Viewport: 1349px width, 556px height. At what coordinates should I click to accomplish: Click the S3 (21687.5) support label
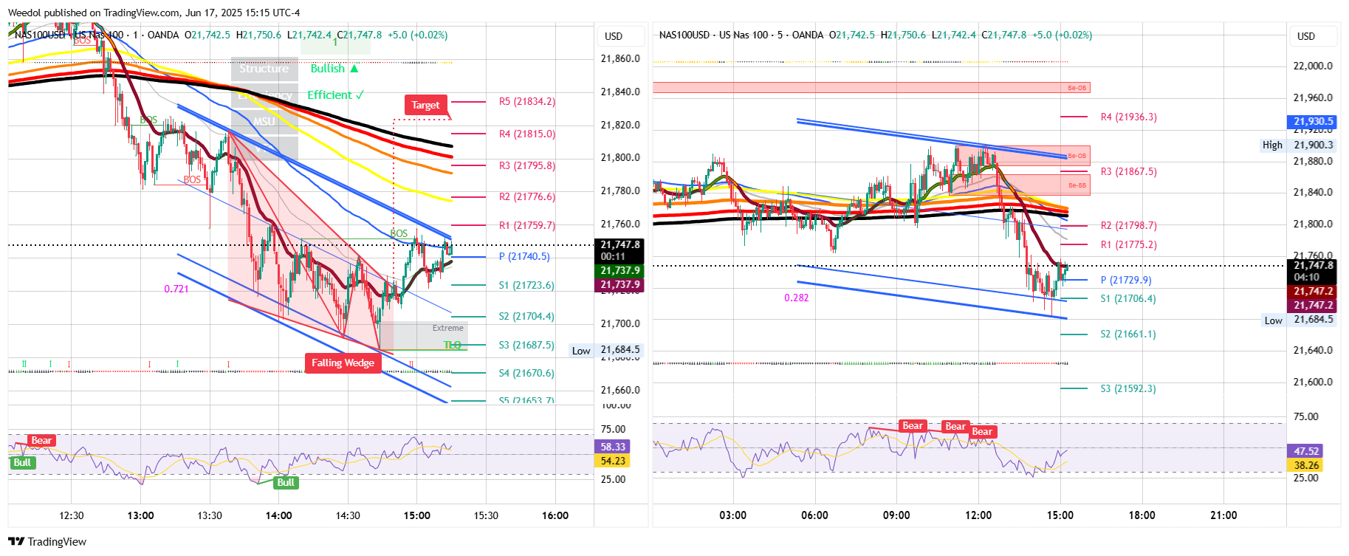[x=526, y=346]
